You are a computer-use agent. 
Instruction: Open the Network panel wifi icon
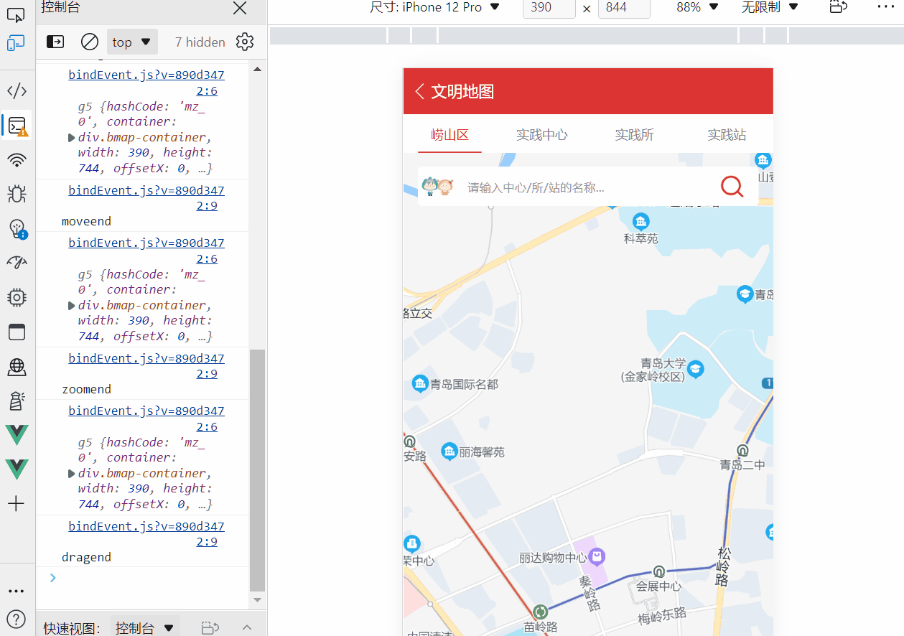pyautogui.click(x=17, y=159)
